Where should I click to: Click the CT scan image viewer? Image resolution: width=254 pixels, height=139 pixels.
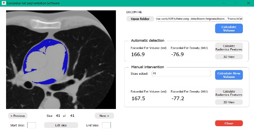tap(61, 60)
